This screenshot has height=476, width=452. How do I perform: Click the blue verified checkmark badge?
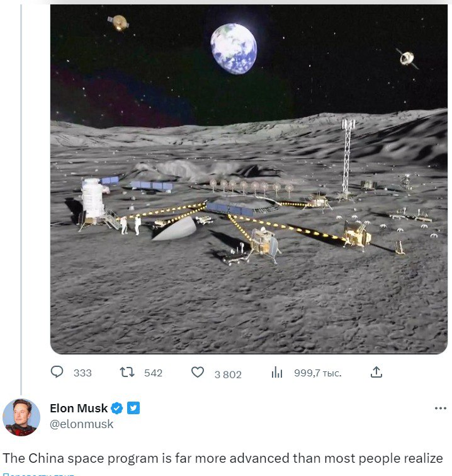click(118, 409)
